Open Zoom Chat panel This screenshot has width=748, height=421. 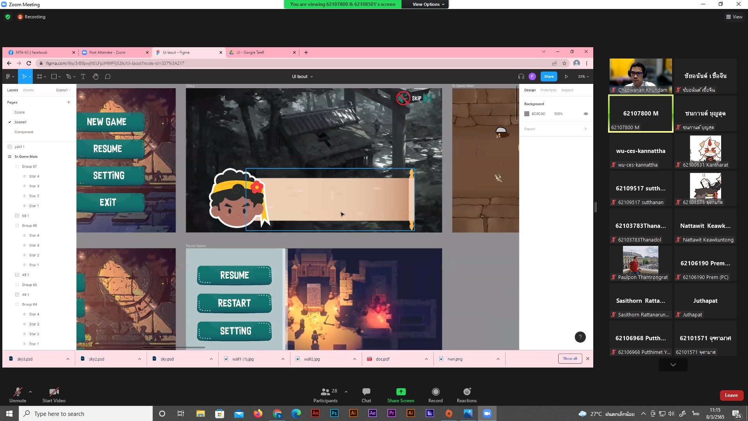point(366,395)
